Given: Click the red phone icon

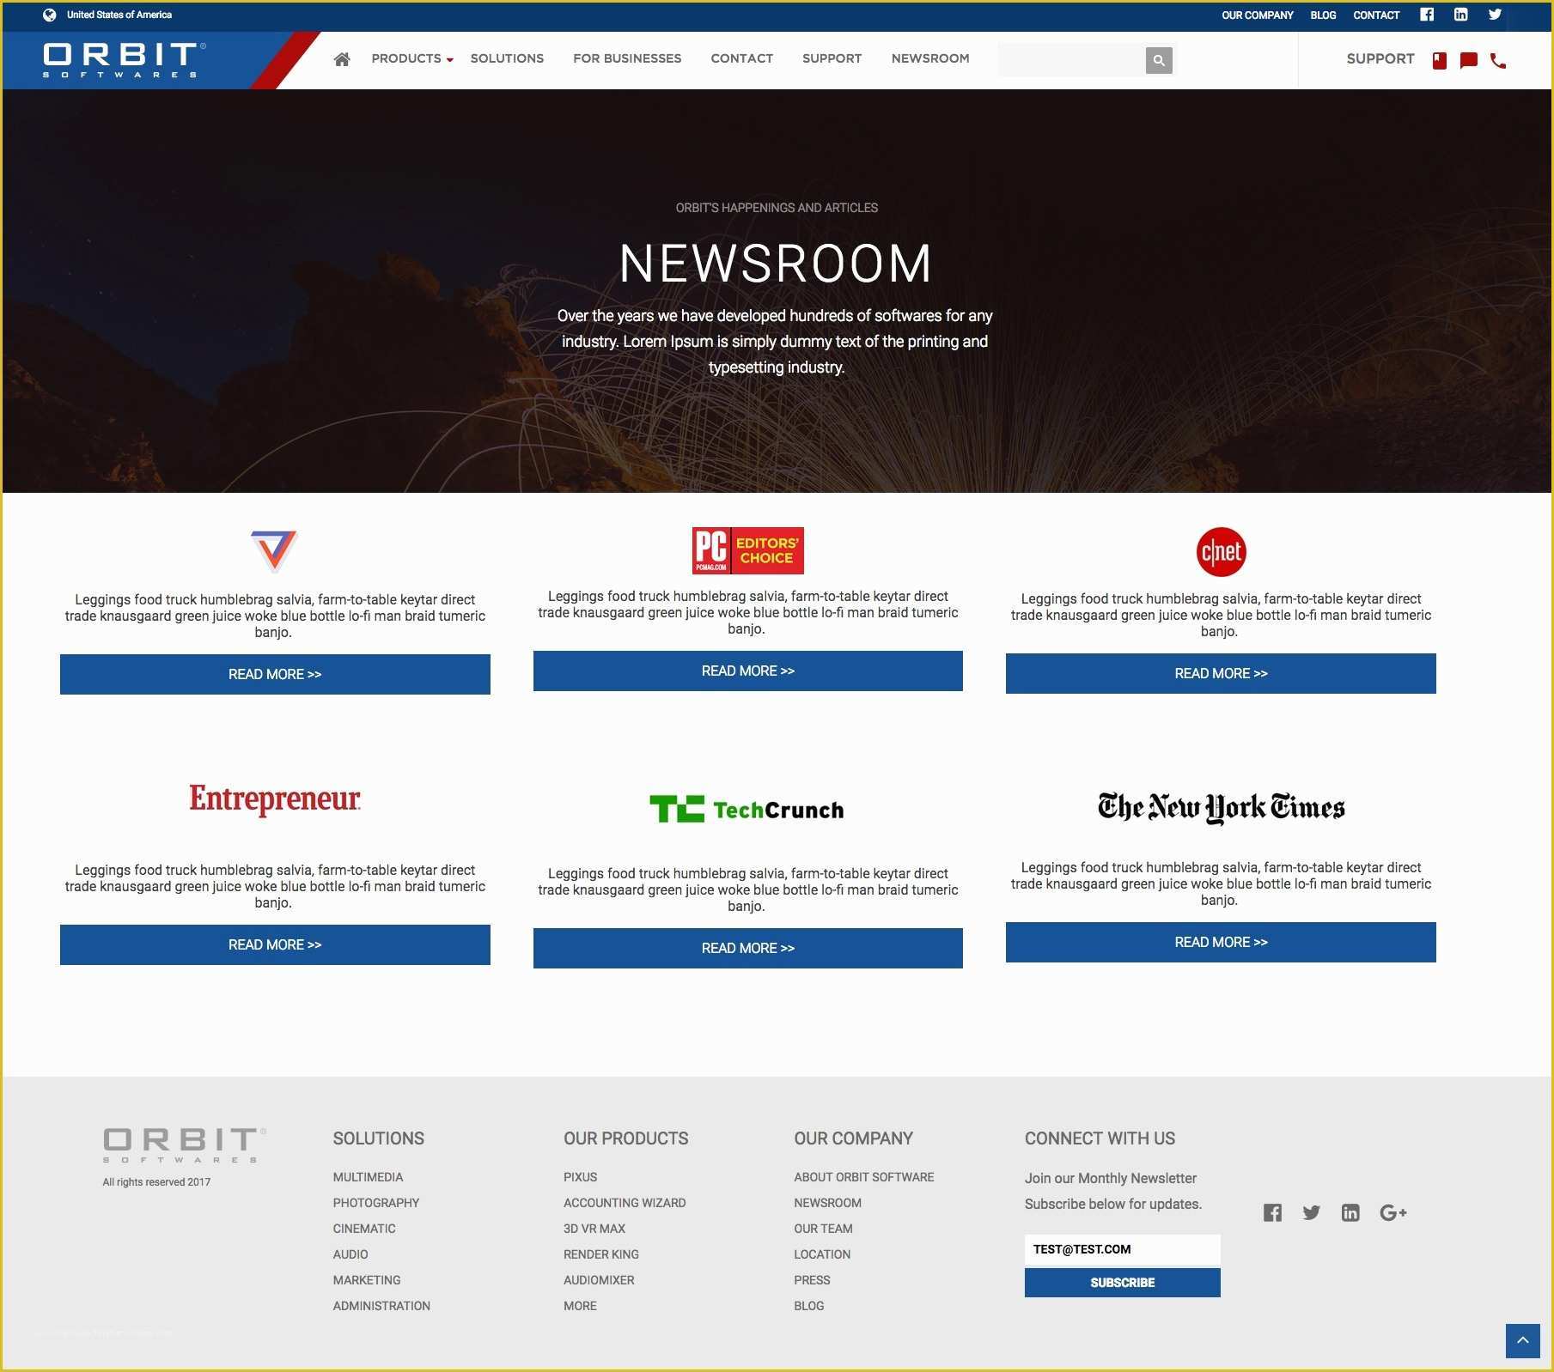Looking at the screenshot, I should coord(1498,60).
